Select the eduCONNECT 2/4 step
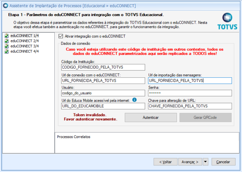The width and height of the screenshot is (242, 172). tap(25, 41)
